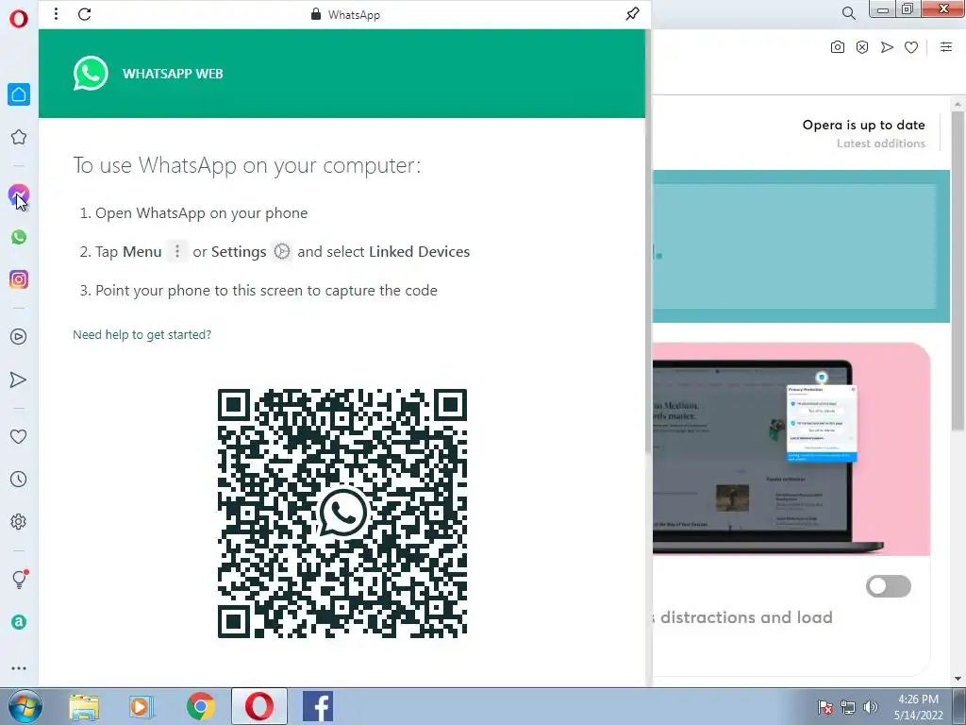Image resolution: width=966 pixels, height=725 pixels.
Task: Take a snapshot with camera icon
Action: 838,47
